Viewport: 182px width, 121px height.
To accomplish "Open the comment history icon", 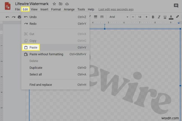I will point(176,5).
